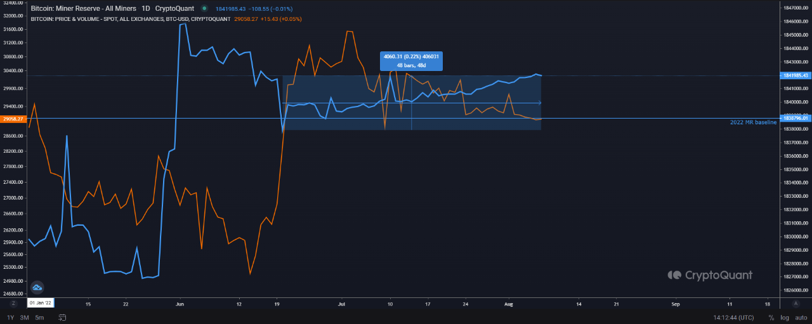The image size is (812, 324).
Task: Toggle the log scale option
Action: 785,317
